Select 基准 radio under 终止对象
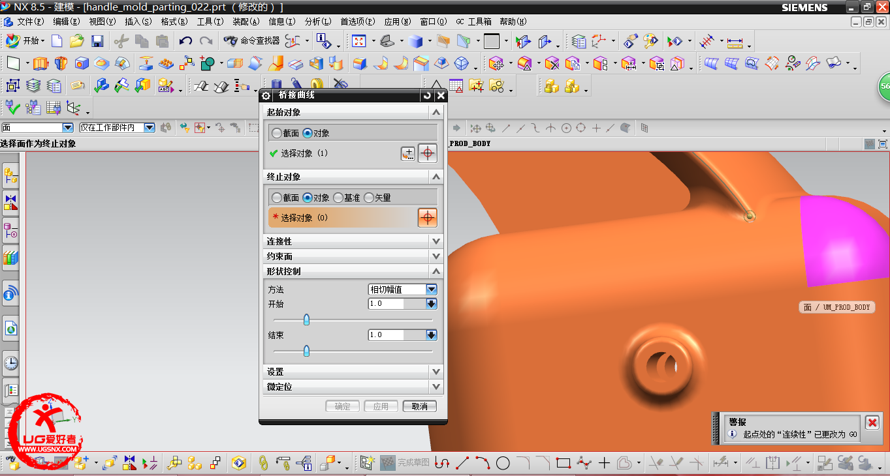The width and height of the screenshot is (890, 476). tap(338, 198)
